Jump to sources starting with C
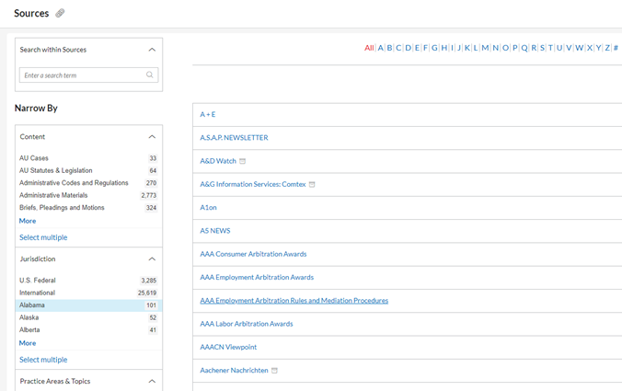The width and height of the screenshot is (622, 391). [x=398, y=48]
